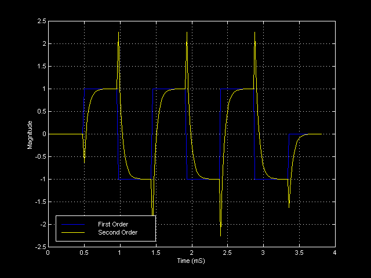Viewport: 371px width, 278px height.
Task: Click the 'First Order' legend label
Action: (113, 224)
